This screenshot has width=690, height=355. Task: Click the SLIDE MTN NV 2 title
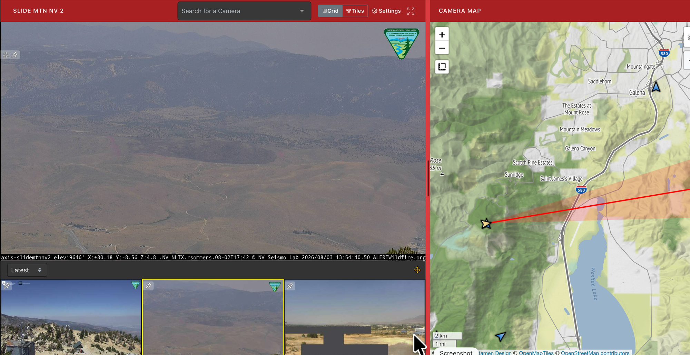[x=38, y=11]
